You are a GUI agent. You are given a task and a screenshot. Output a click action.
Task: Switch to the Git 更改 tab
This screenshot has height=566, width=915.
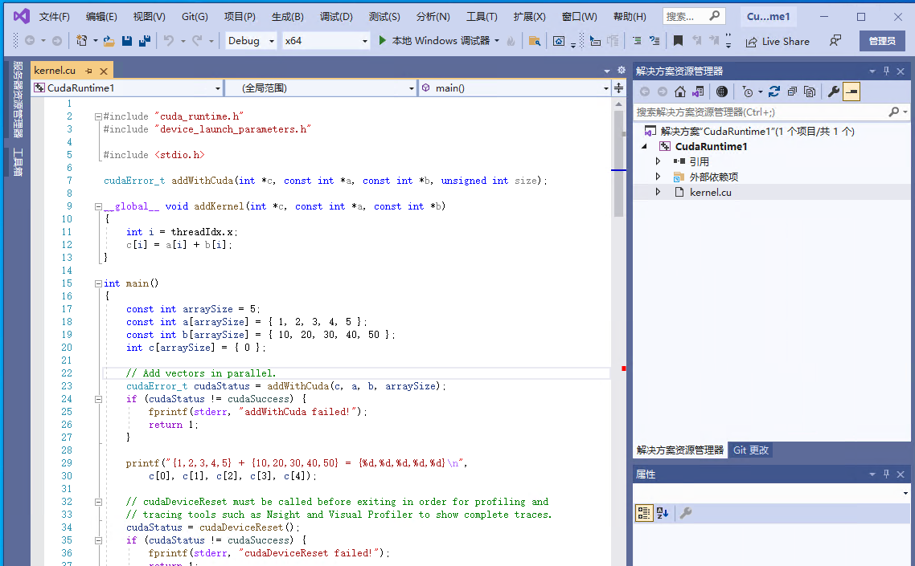(750, 450)
